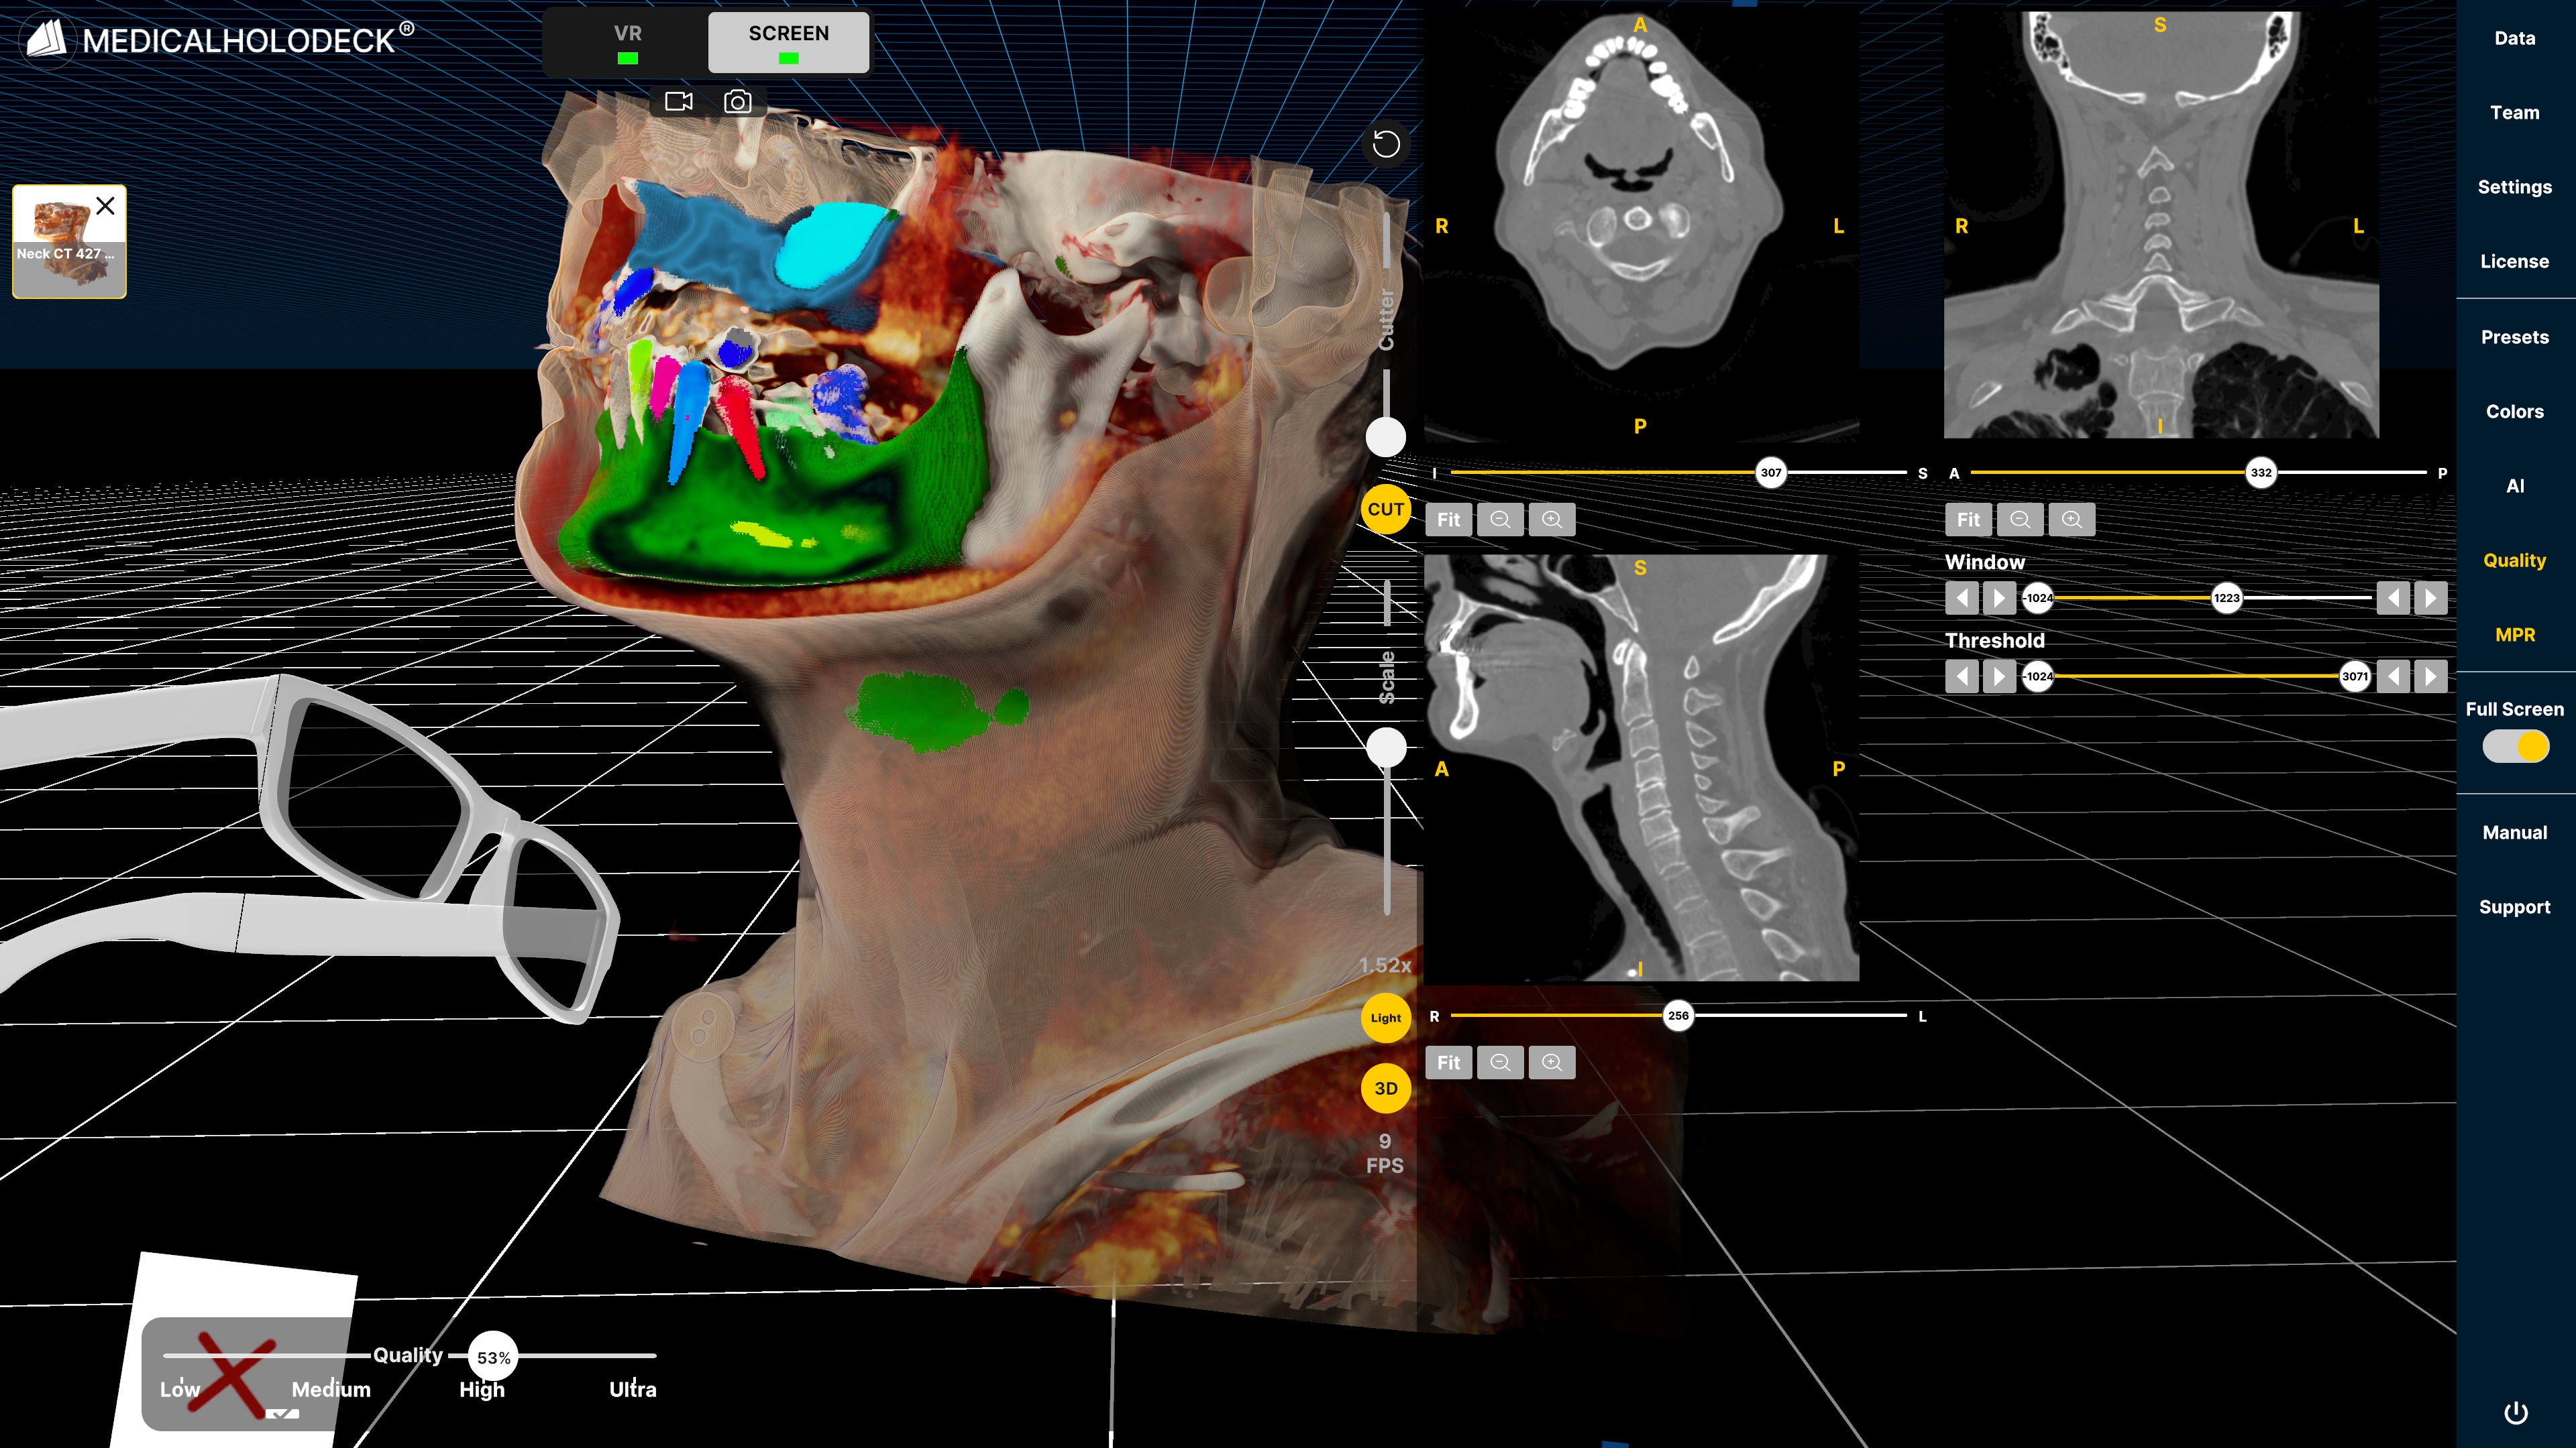The image size is (2576, 1448).
Task: Click the Window lower handle -1024
Action: (2038, 597)
